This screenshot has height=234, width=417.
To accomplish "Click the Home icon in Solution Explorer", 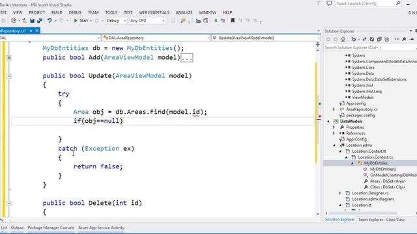I will [x=343, y=39].
